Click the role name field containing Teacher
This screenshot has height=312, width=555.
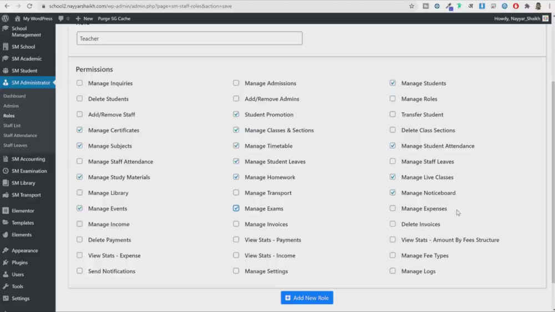point(189,38)
